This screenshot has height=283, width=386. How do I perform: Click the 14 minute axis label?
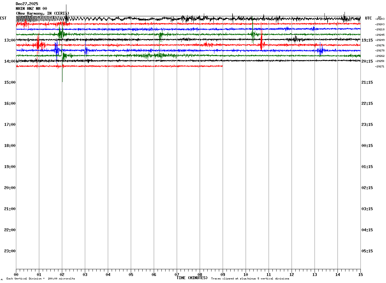click(x=338, y=275)
